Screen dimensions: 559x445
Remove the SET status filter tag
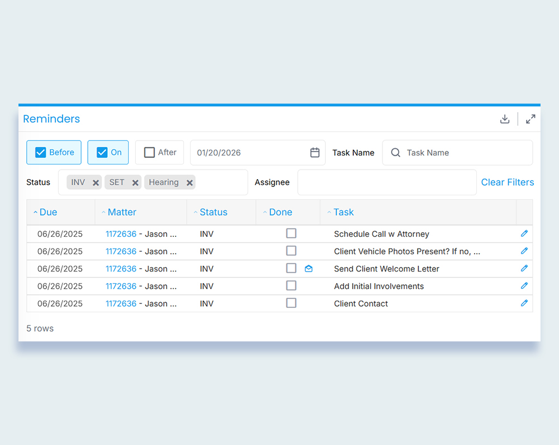pyautogui.click(x=135, y=182)
